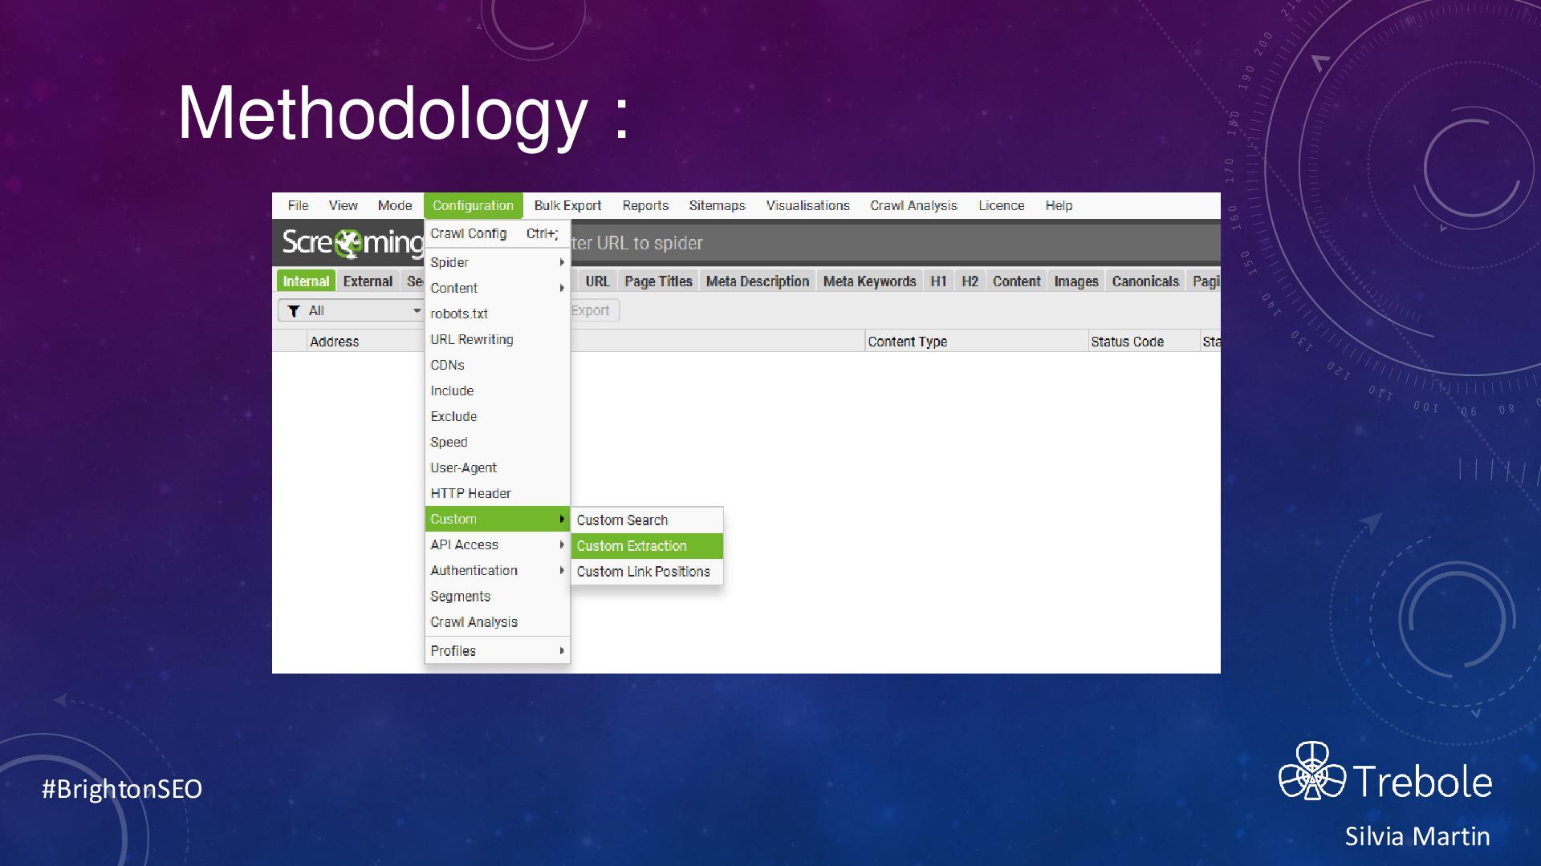This screenshot has width=1541, height=866.
Task: Switch to the Page Titles tab
Action: (x=658, y=281)
